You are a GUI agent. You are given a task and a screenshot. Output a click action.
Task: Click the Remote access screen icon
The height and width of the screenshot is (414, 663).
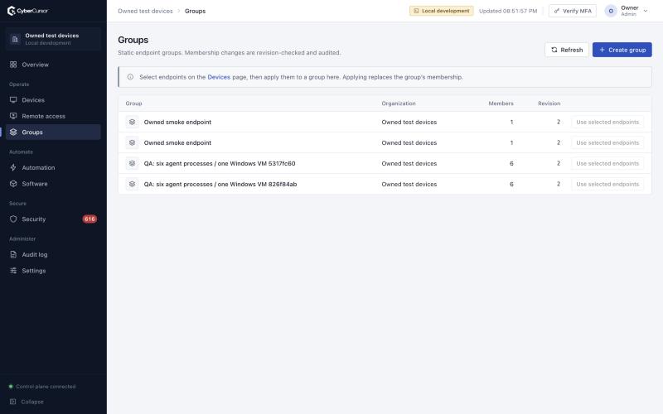[13, 116]
